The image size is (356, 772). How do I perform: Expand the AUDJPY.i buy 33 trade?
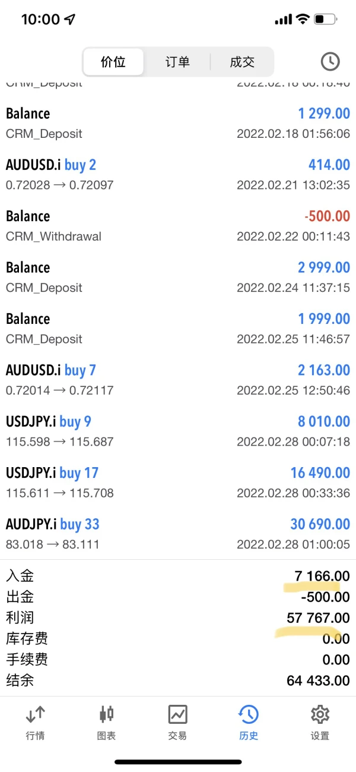point(178,533)
